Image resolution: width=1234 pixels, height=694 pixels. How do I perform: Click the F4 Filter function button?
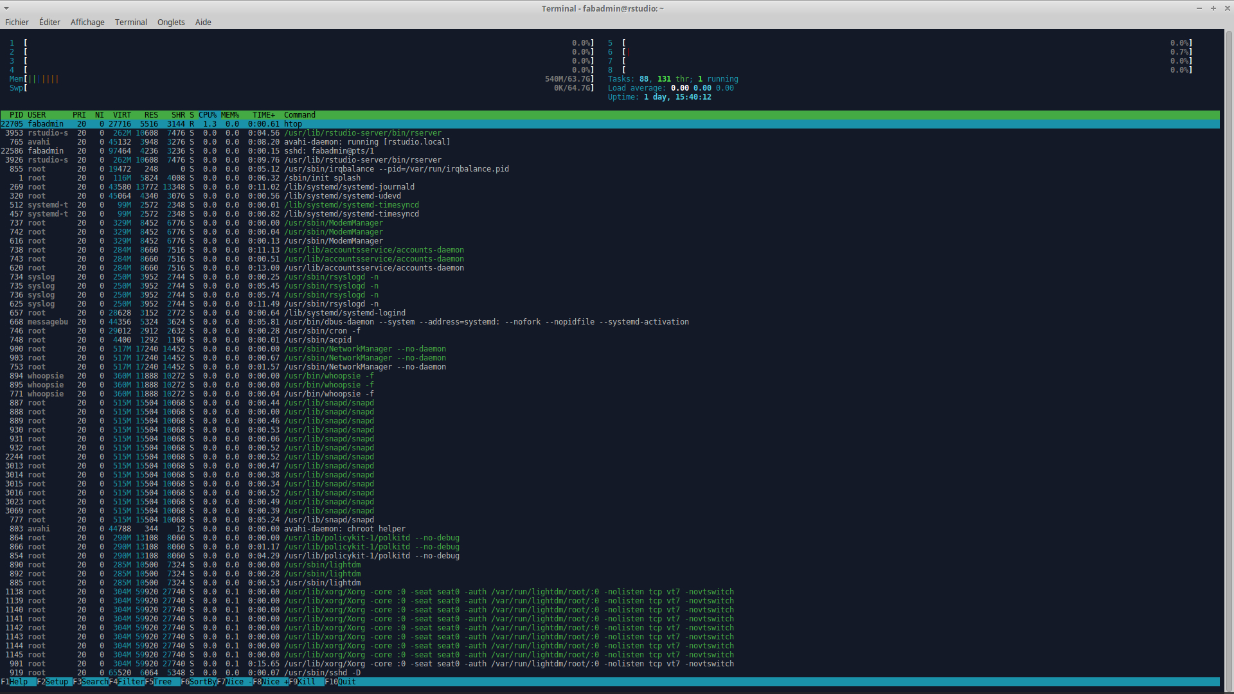[130, 682]
